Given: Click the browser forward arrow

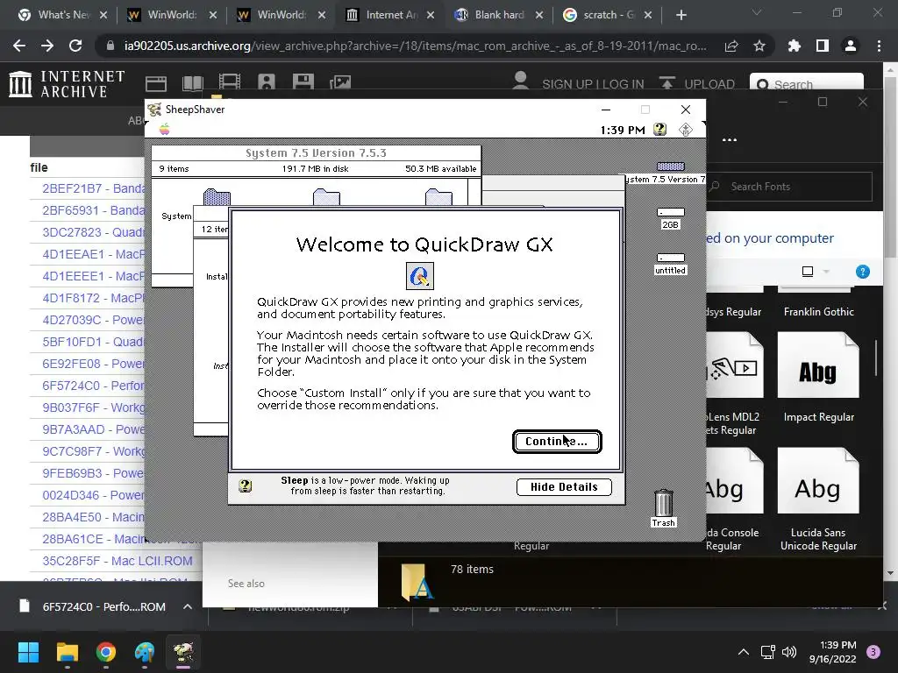Looking at the screenshot, I should pyautogui.click(x=47, y=46).
